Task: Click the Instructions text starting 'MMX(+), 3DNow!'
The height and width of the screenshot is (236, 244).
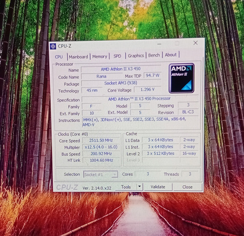Action: tap(134, 122)
